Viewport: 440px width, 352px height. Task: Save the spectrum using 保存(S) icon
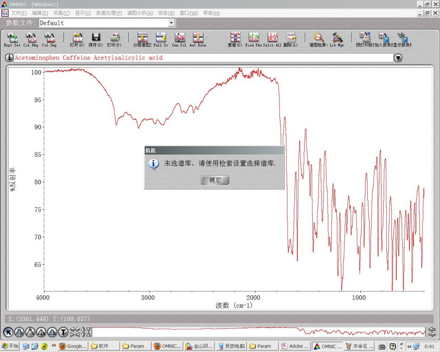coord(96,39)
